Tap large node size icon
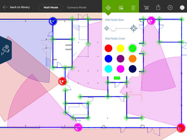This screenshot has height=140, width=187. click(x=134, y=28)
